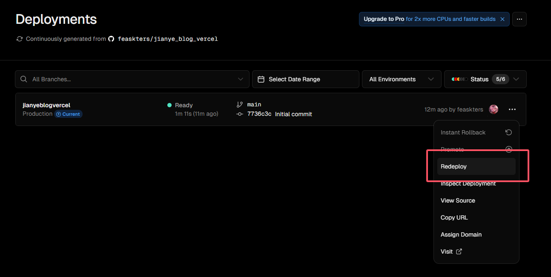
Task: Open the Status filter dropdown
Action: pos(485,79)
